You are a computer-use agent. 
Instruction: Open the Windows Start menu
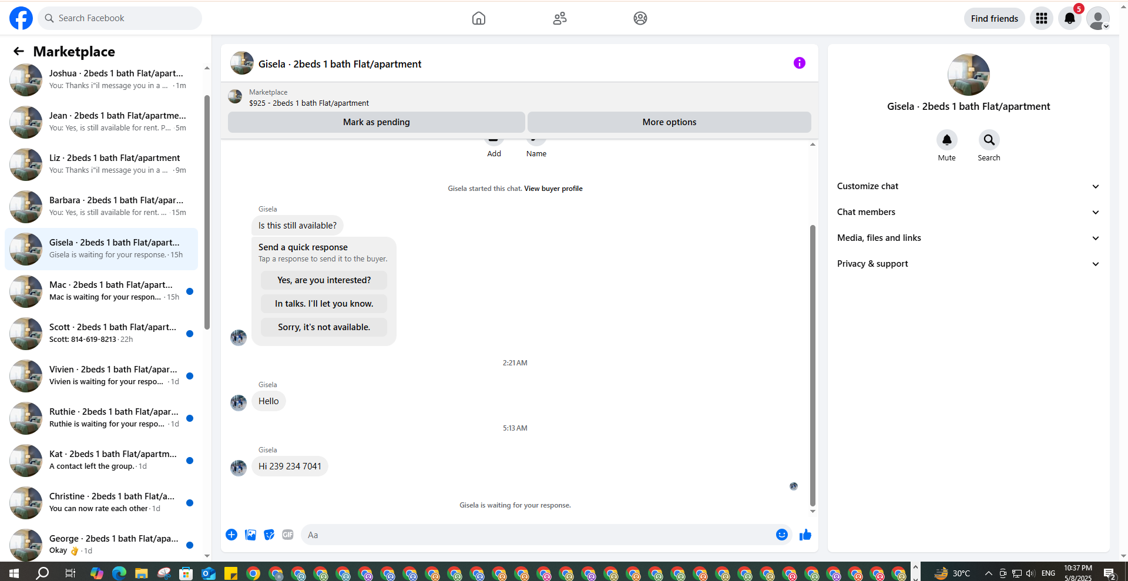click(14, 573)
